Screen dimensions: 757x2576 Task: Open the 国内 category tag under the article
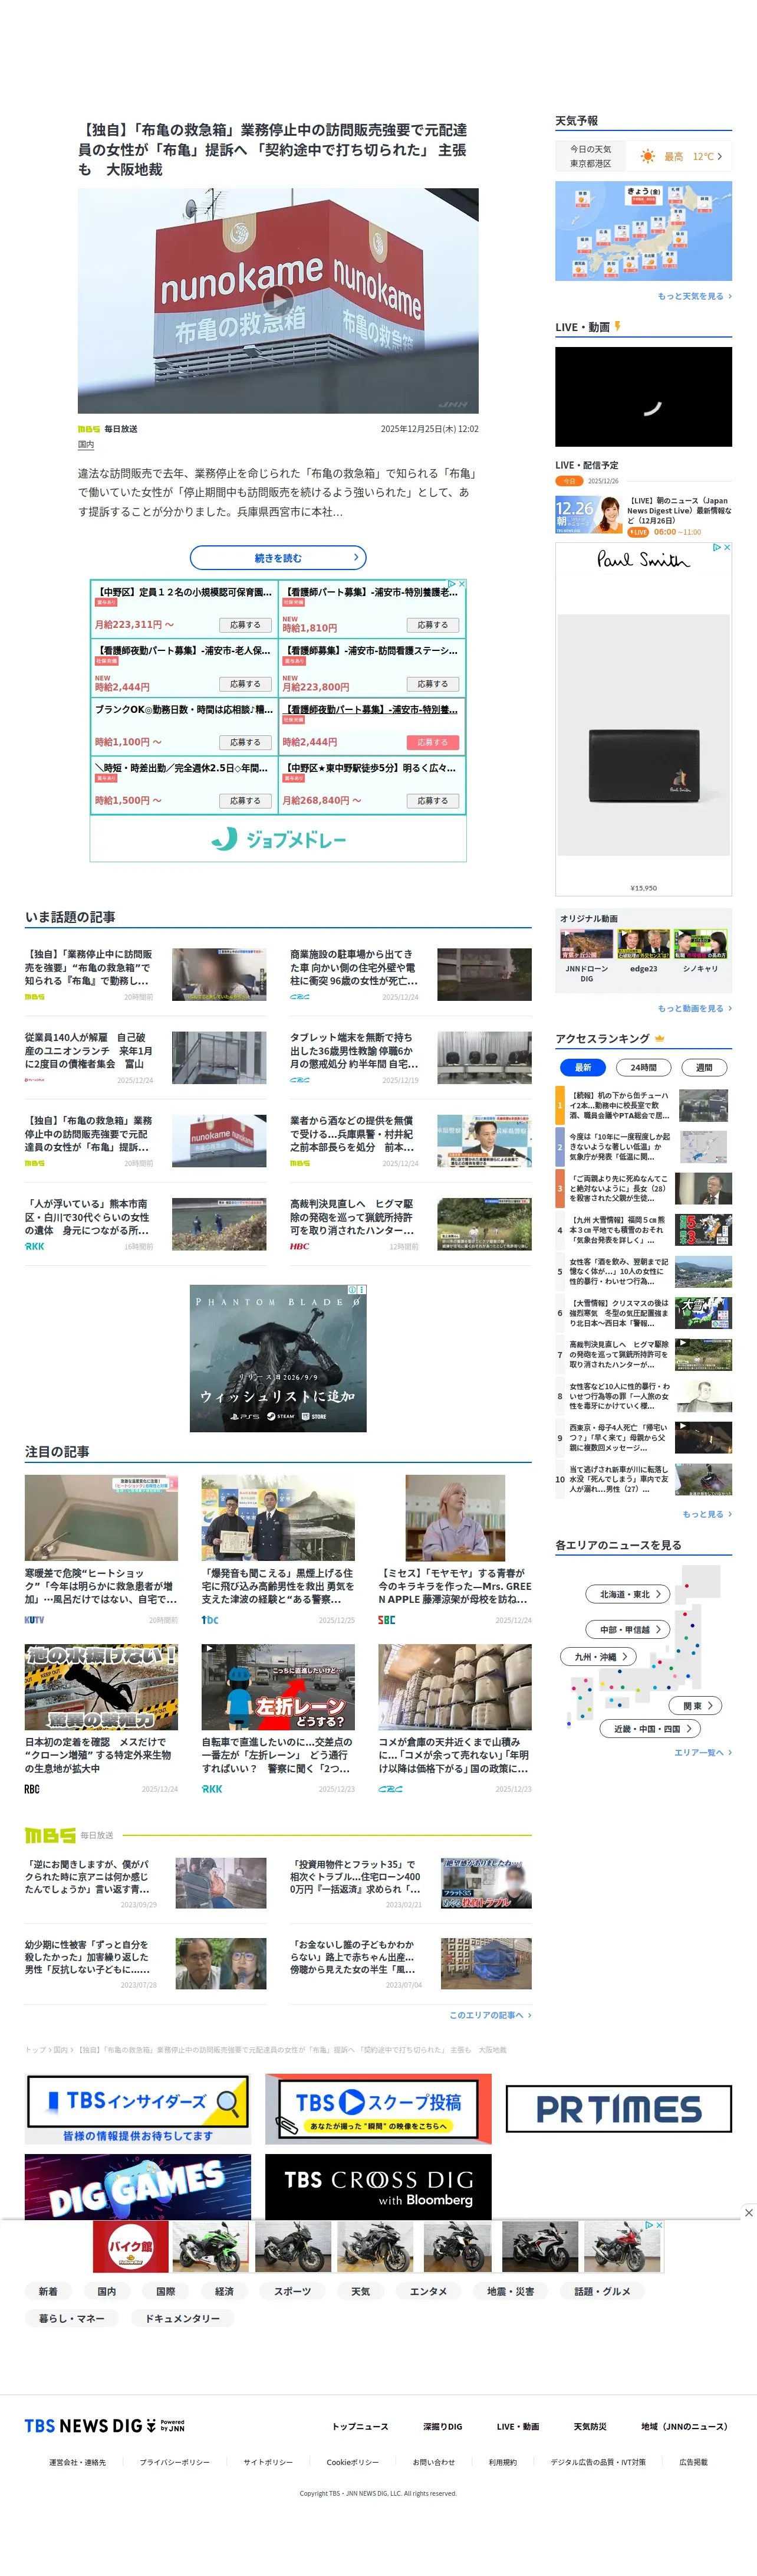pos(86,444)
